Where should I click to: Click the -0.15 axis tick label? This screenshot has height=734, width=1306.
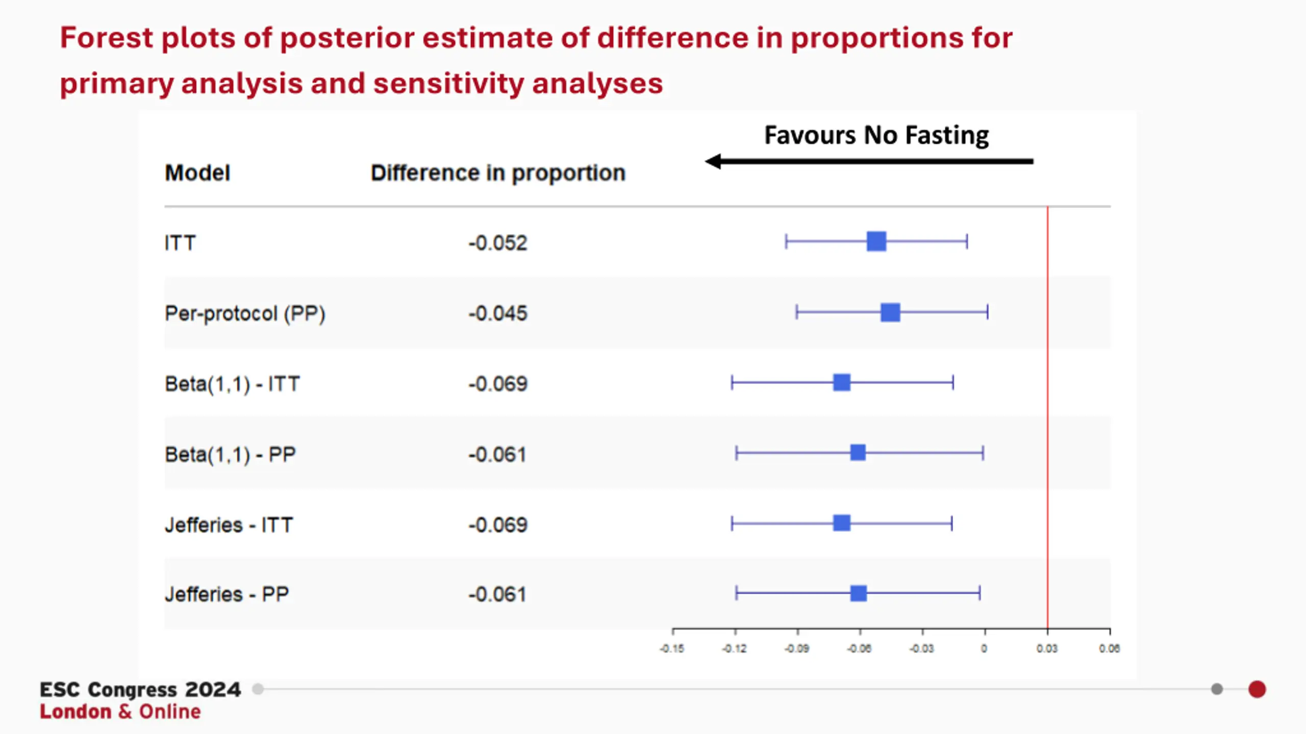click(672, 648)
